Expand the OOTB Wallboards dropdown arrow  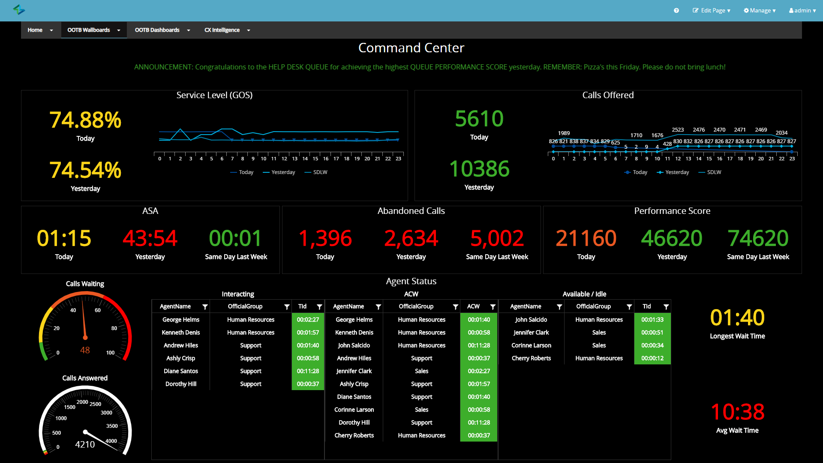[x=118, y=30]
